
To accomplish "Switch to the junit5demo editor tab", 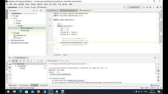I will click(52, 10).
